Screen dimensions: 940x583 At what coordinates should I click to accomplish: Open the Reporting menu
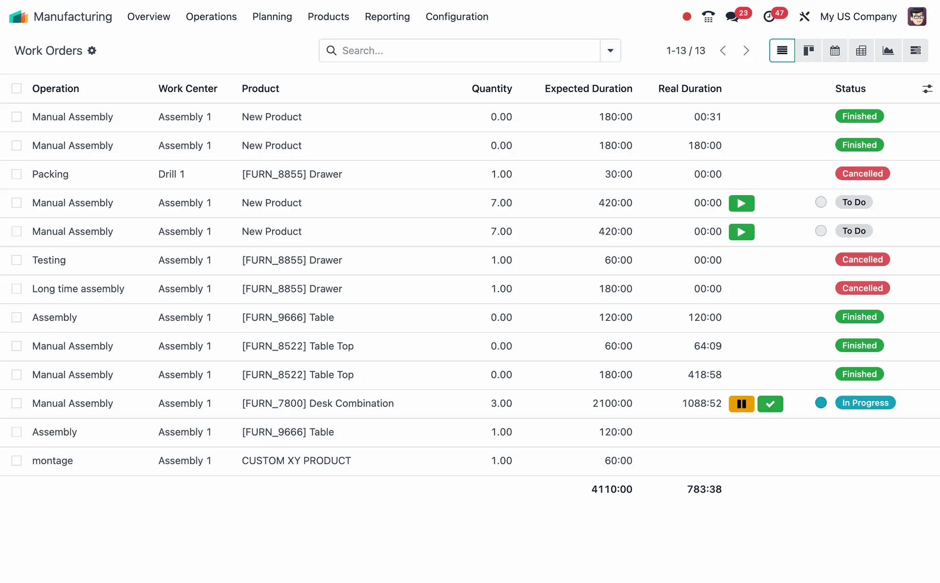[x=387, y=17]
